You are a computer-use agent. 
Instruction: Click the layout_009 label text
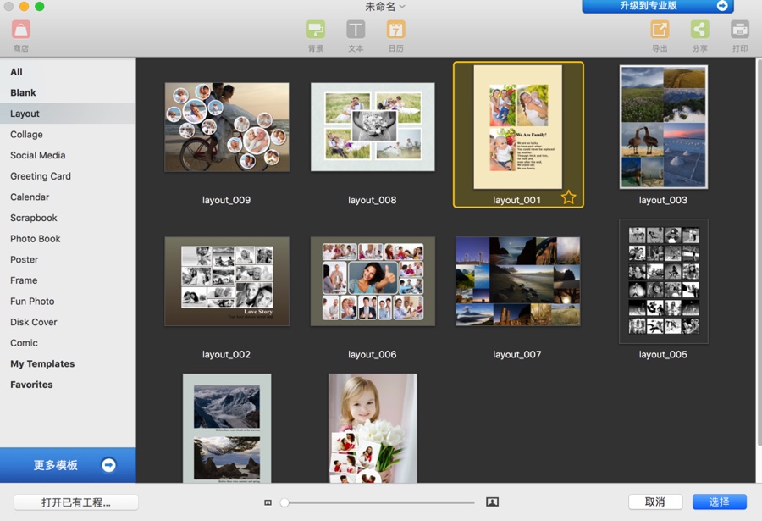226,200
